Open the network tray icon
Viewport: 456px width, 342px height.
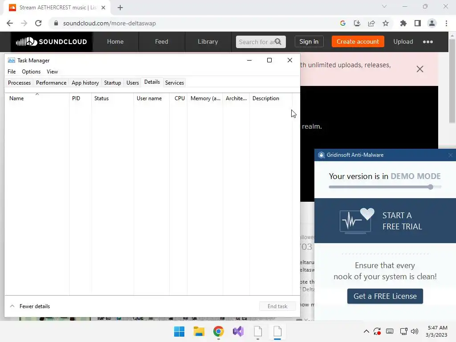[403, 331]
